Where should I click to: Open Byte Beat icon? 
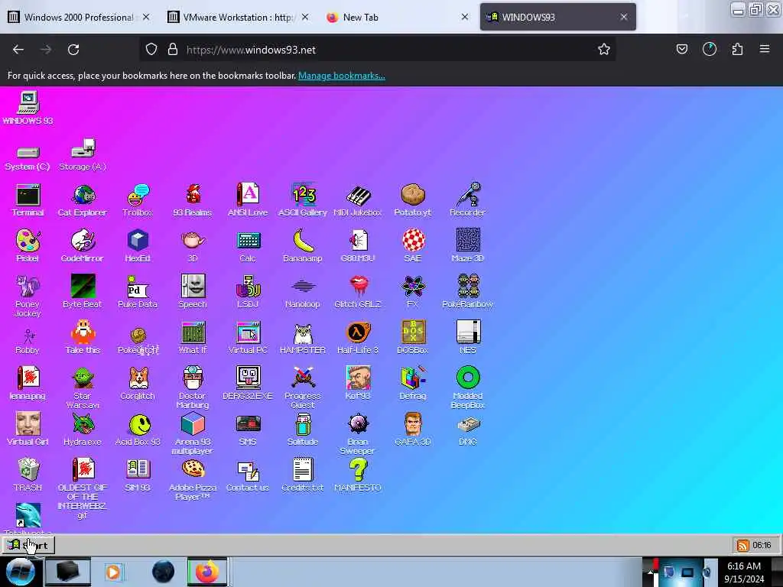pyautogui.click(x=83, y=291)
